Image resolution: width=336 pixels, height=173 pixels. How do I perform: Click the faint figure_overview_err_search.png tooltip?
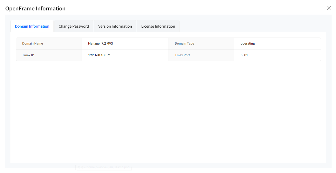[104, 167]
